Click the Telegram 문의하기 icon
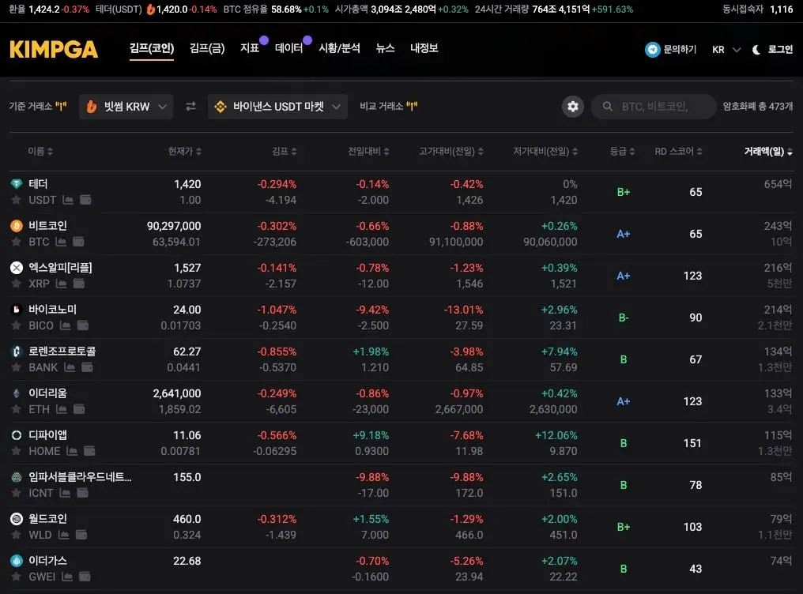 point(653,50)
